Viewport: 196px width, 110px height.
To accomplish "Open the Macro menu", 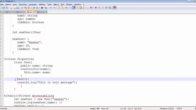I will (x=56, y=4).
